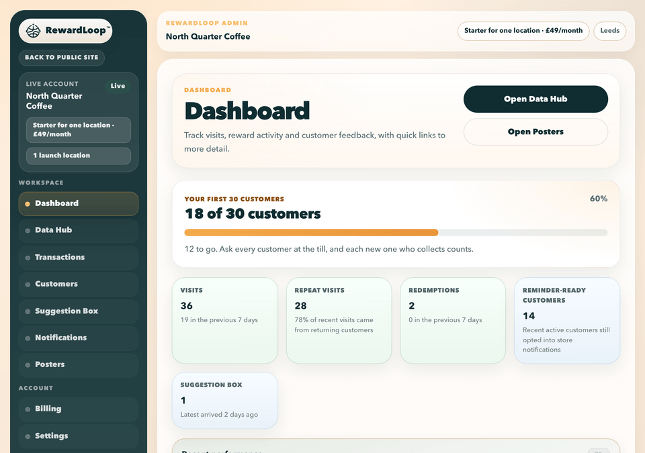Viewport: 645px width, 453px height.
Task: Navigate to Transactions
Action: [79, 257]
